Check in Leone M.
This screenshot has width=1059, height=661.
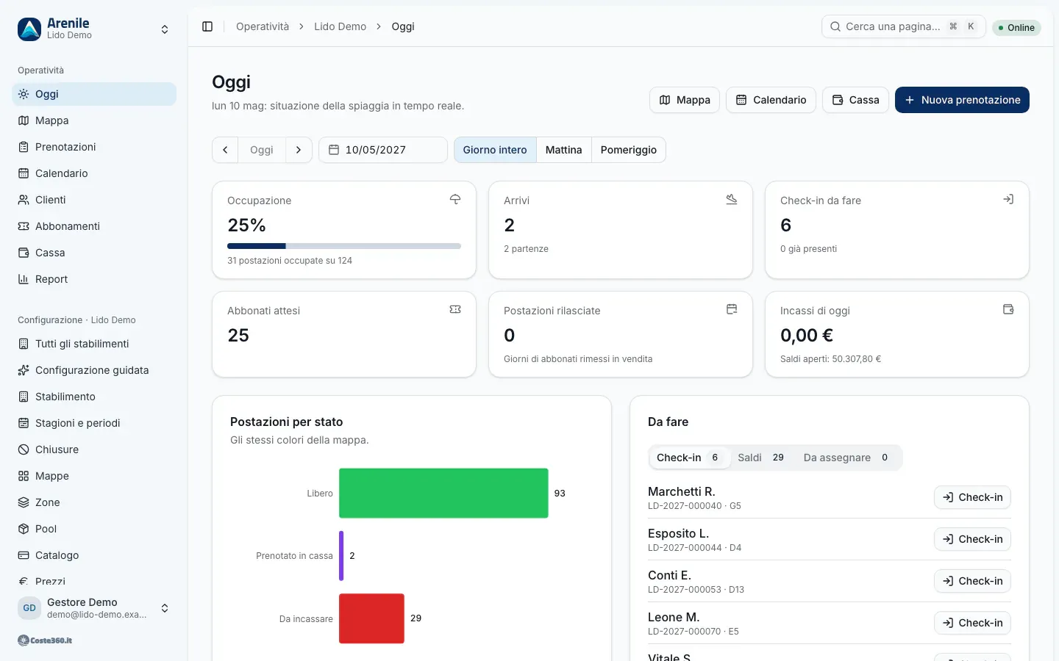(972, 623)
